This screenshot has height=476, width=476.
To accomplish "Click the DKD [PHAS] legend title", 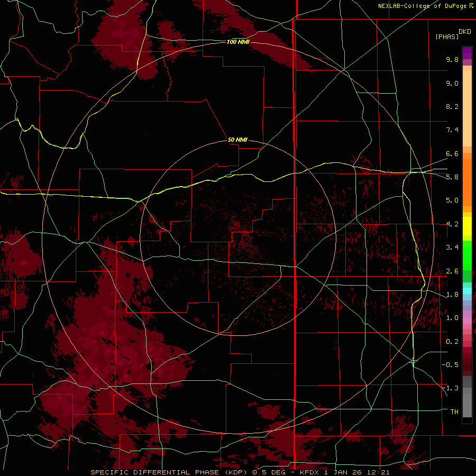I will 453,34.
